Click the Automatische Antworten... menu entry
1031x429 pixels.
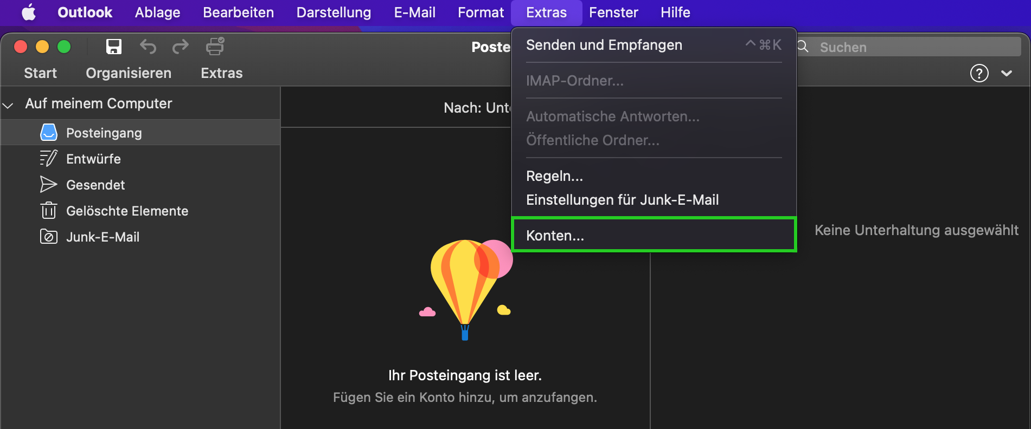coord(654,116)
